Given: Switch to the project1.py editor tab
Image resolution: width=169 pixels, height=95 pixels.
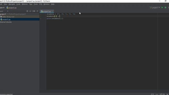Looking at the screenshot, I should pos(47,11).
